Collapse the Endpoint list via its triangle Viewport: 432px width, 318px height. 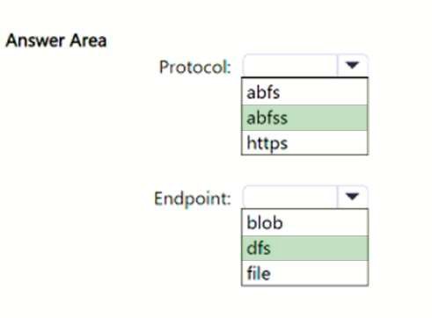pyautogui.click(x=352, y=196)
